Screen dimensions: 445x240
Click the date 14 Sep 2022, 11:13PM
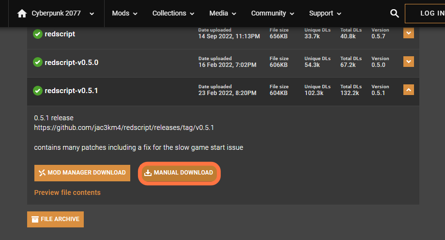coord(229,36)
